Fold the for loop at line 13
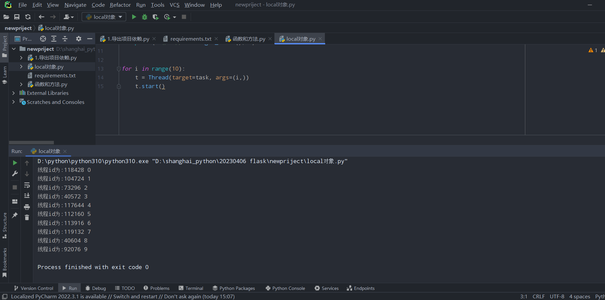 pyautogui.click(x=119, y=69)
